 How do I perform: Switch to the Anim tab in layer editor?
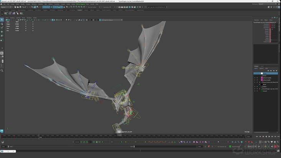[x=262, y=66]
